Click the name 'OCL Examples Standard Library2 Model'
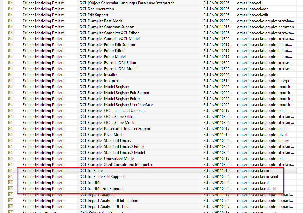This screenshot has width=303, height=213. point(112,153)
